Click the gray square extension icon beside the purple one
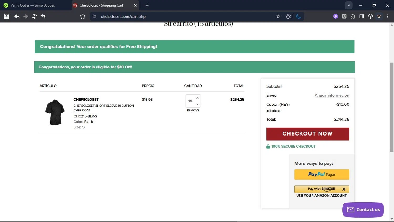This screenshot has height=222, width=394. coord(344,17)
